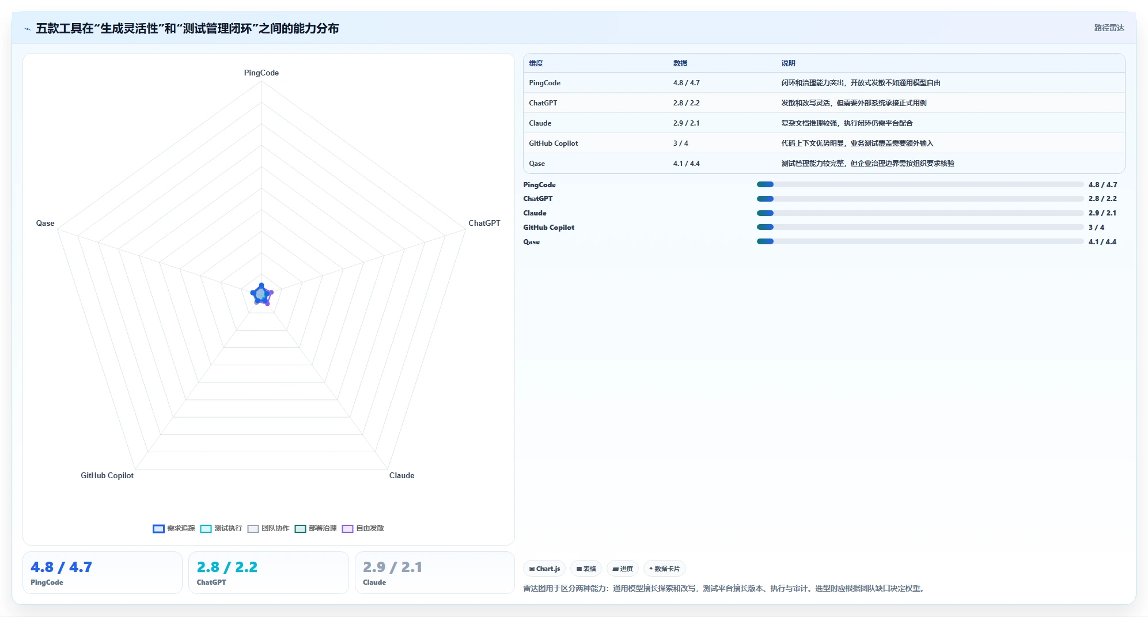Click the table value 4.1 / 4.4
1148x617 pixels.
click(x=687, y=164)
